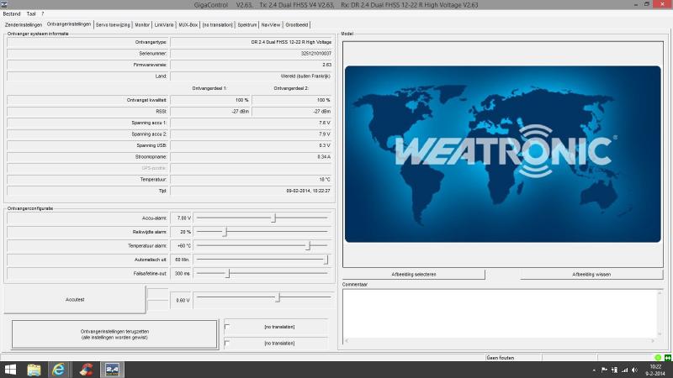This screenshot has height=378, width=673.
Task: Click the Automatisch uit slider handle
Action: click(x=326, y=260)
